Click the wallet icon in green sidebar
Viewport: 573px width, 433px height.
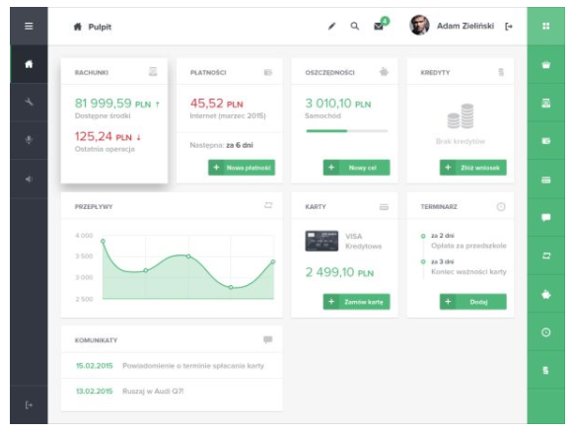pyautogui.click(x=545, y=141)
